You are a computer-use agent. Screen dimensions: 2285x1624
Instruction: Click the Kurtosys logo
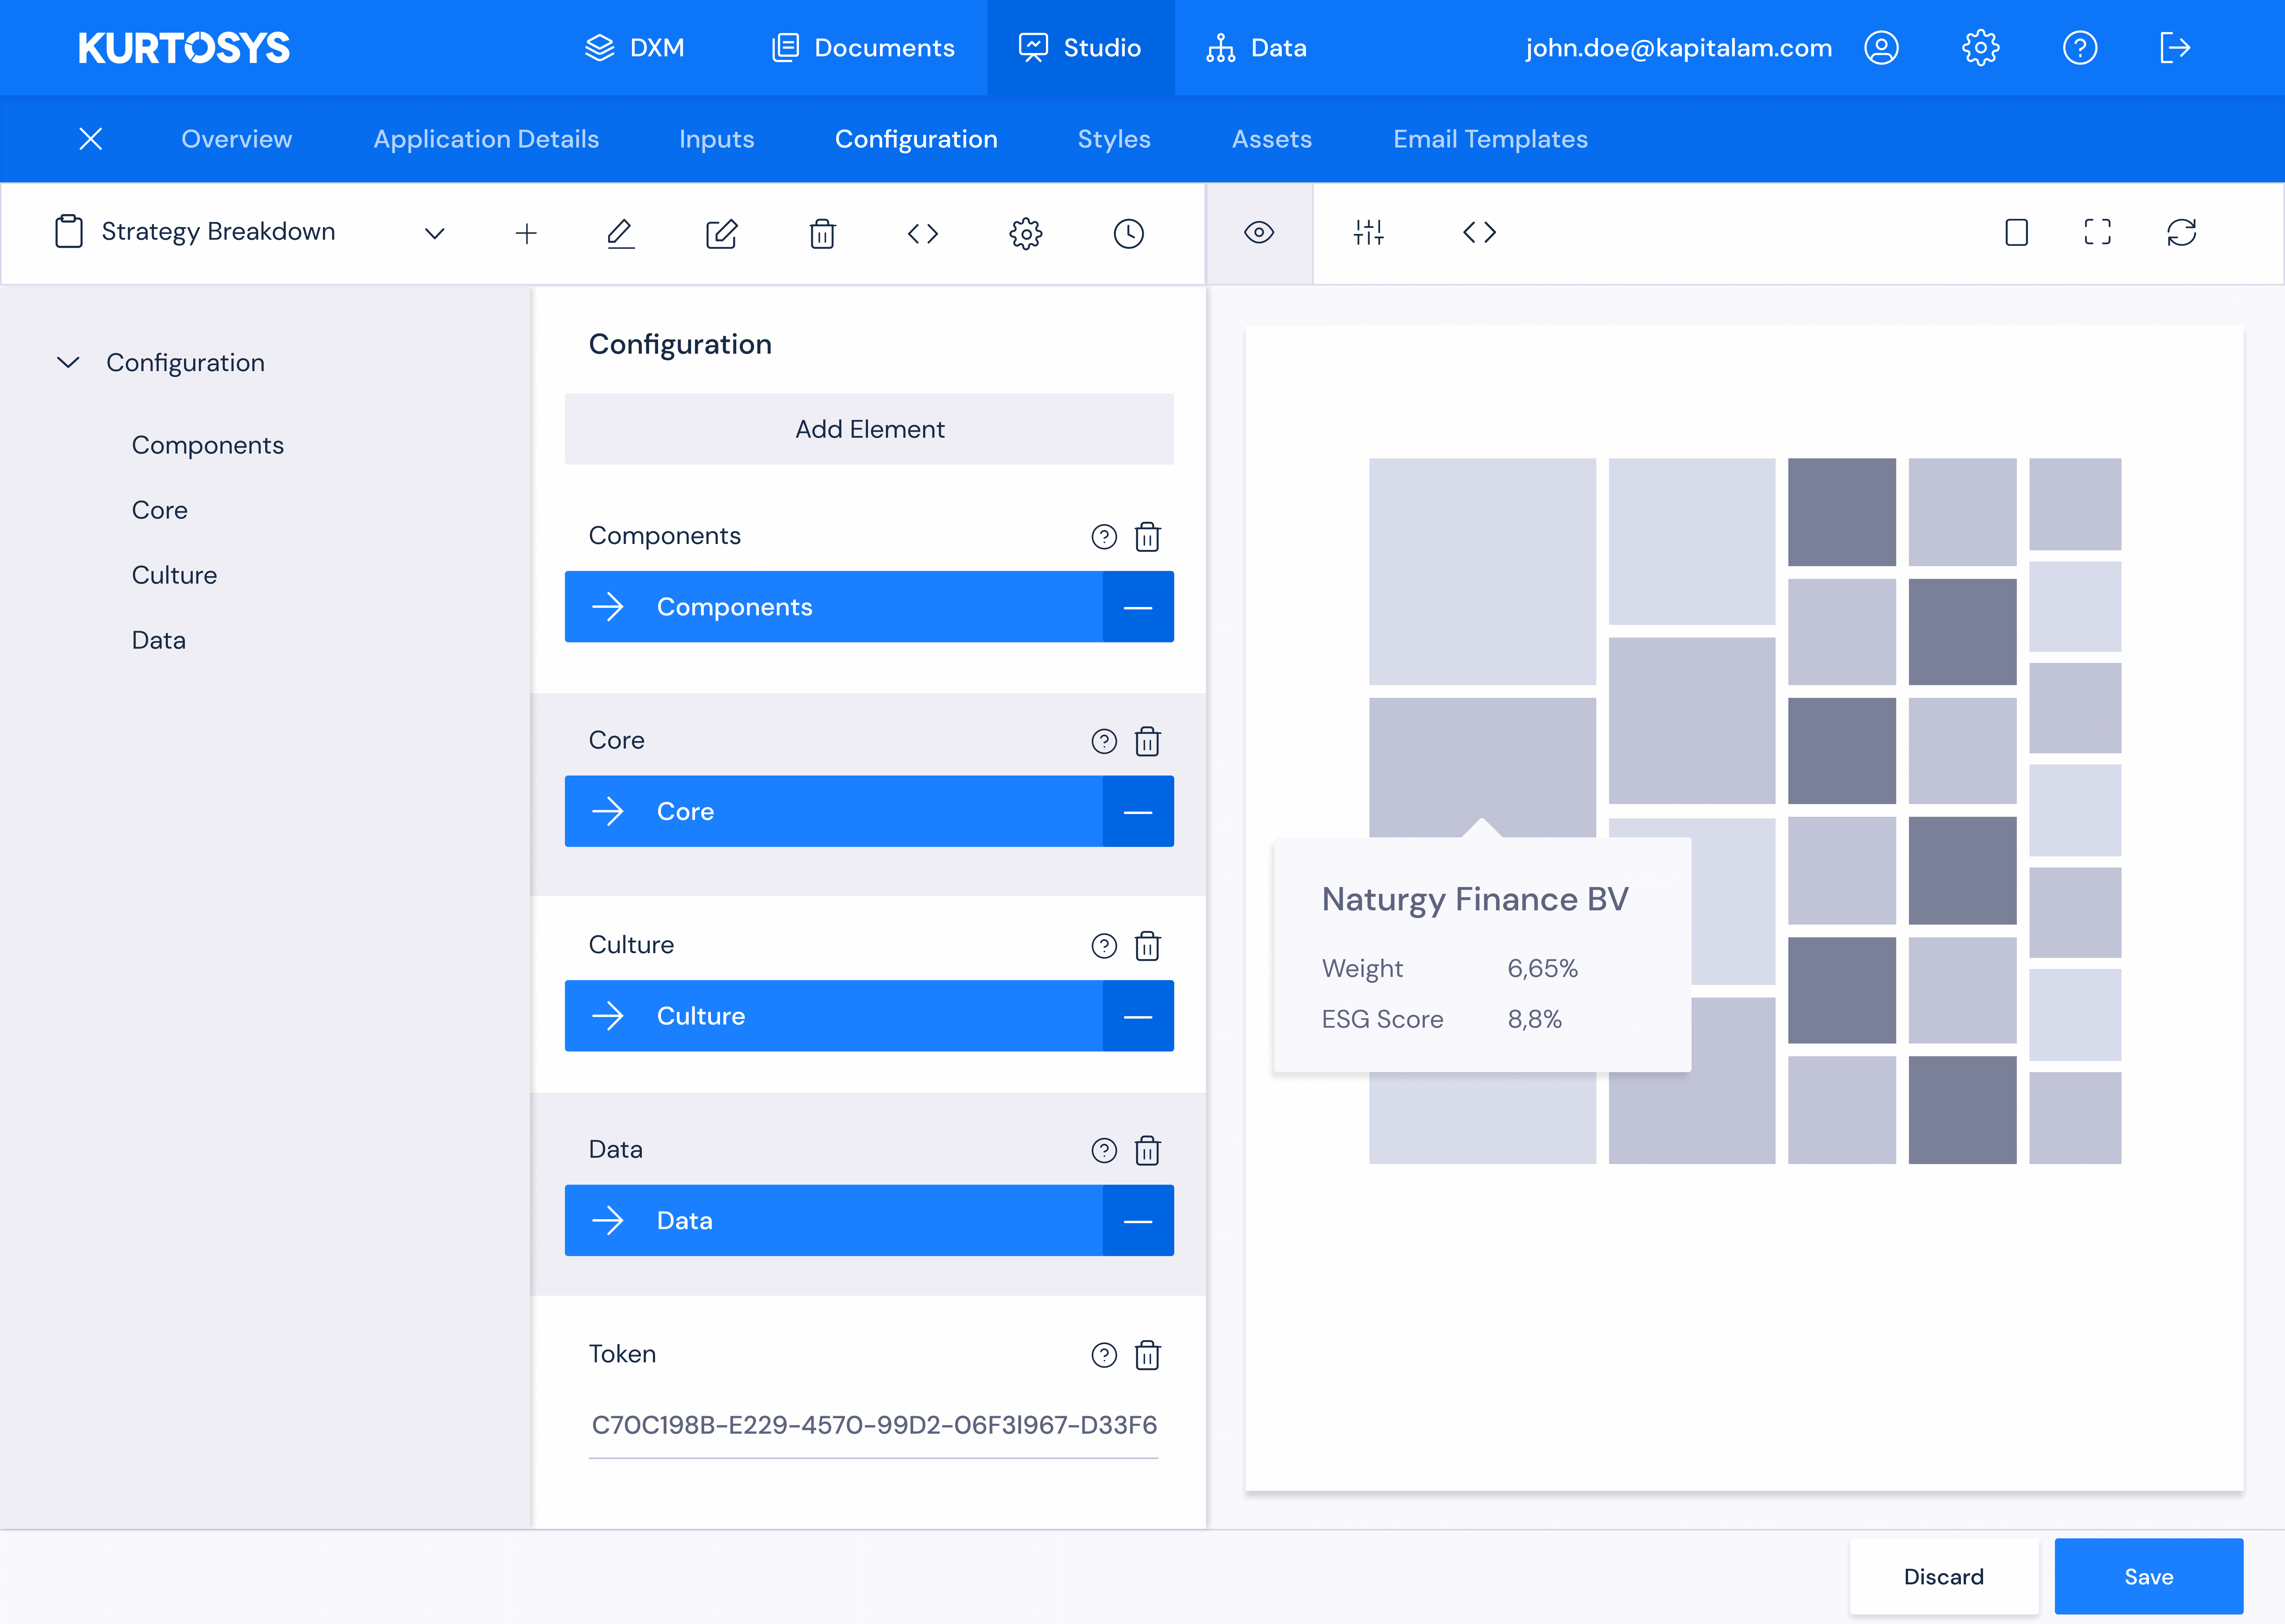(184, 48)
